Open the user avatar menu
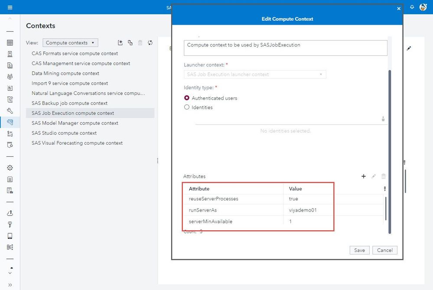 tap(423, 7)
